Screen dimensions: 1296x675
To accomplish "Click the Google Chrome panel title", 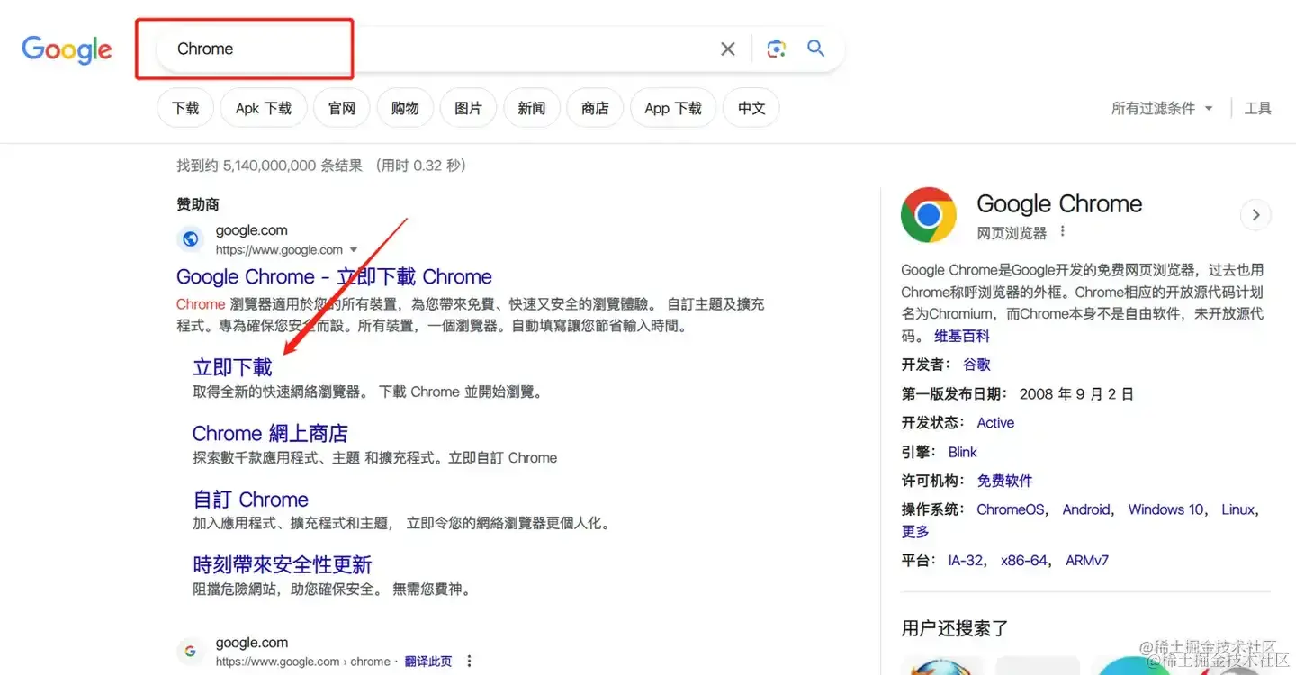I will [x=1059, y=204].
